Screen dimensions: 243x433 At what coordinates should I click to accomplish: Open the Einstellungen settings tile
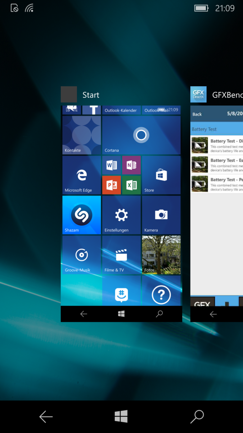coord(121,215)
